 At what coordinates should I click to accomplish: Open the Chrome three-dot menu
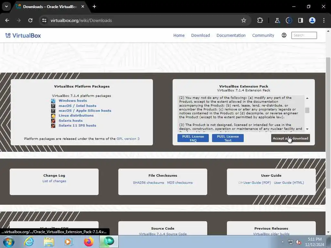[324, 20]
